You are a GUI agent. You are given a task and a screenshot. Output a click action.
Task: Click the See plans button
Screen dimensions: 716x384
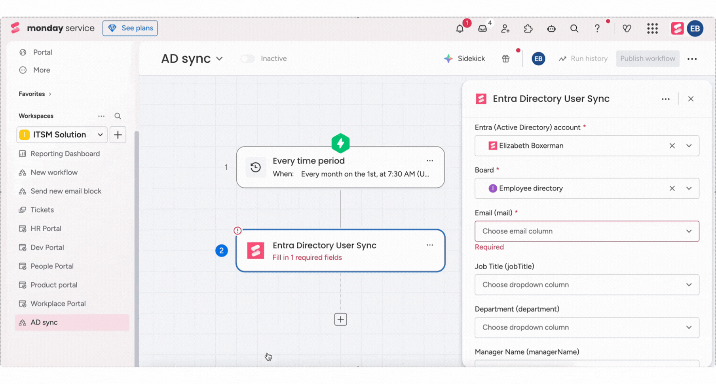(x=130, y=28)
